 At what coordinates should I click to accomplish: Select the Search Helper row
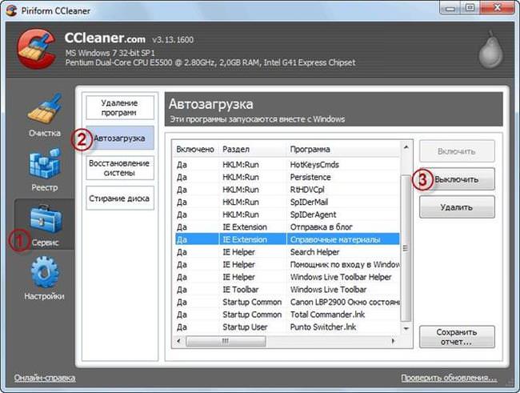click(x=287, y=252)
